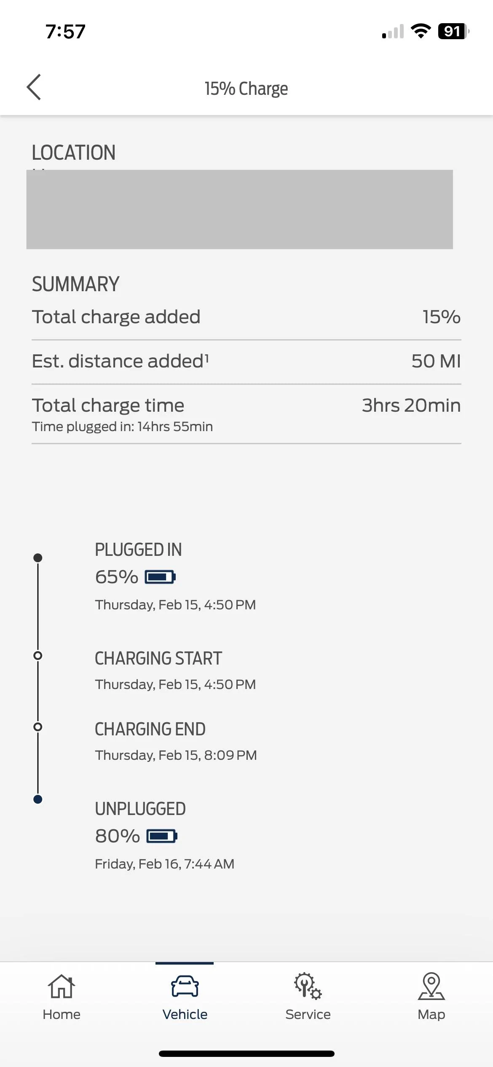This screenshot has width=493, height=1067.
Task: Tap the Total charge time row
Action: 246,413
